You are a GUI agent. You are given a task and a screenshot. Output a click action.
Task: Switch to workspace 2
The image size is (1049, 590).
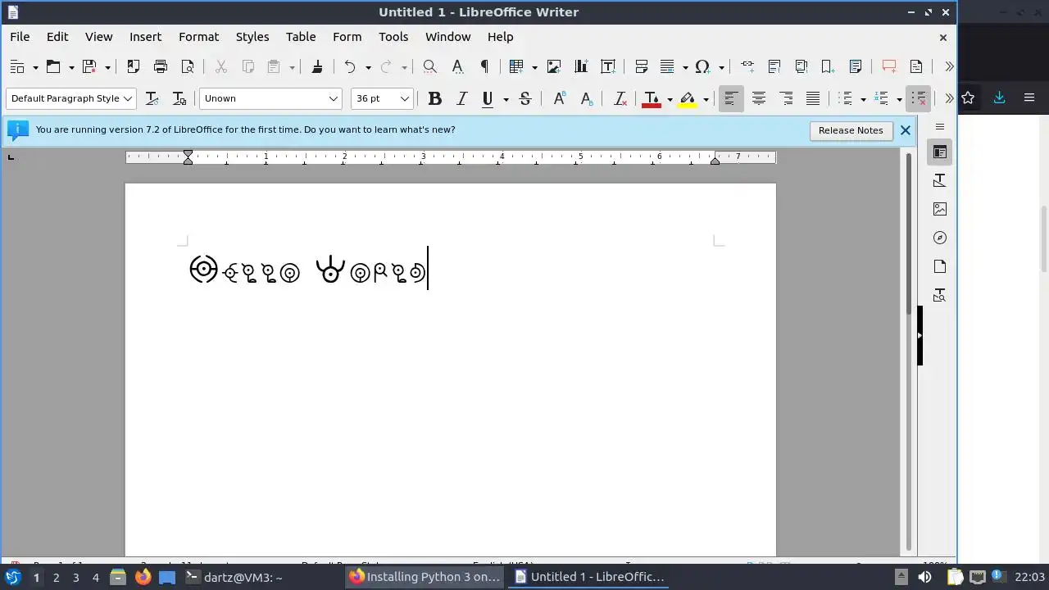coord(56,578)
